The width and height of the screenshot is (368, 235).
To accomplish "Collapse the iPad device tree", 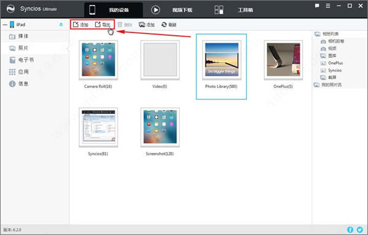I will (5, 25).
